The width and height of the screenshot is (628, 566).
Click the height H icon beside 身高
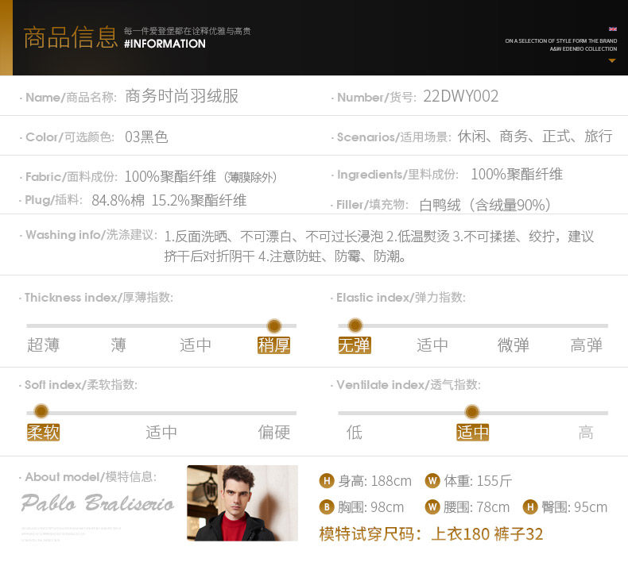pyautogui.click(x=327, y=480)
